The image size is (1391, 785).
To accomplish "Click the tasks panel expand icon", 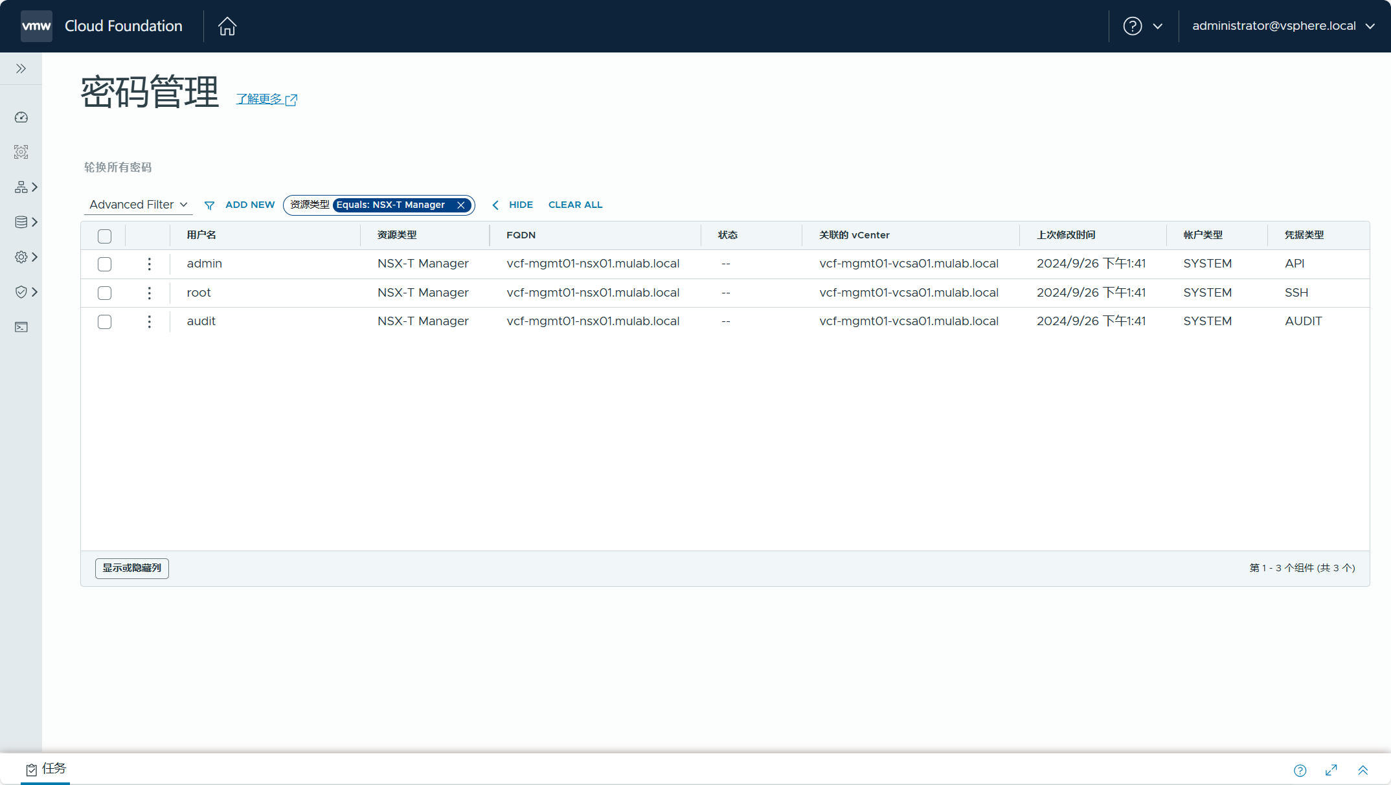I will pos(1331,770).
